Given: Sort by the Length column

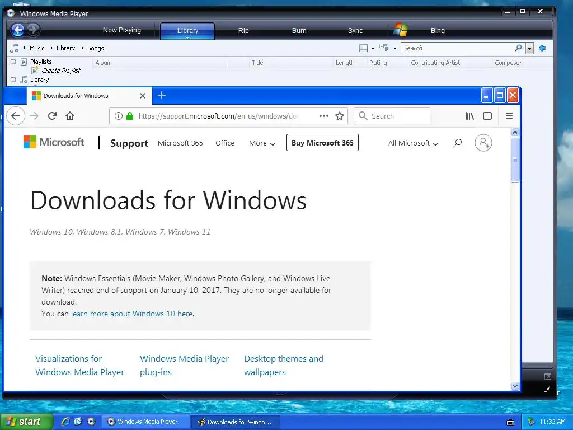Looking at the screenshot, I should [x=345, y=63].
